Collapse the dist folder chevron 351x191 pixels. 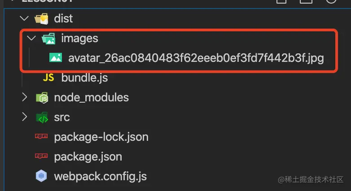coord(24,19)
